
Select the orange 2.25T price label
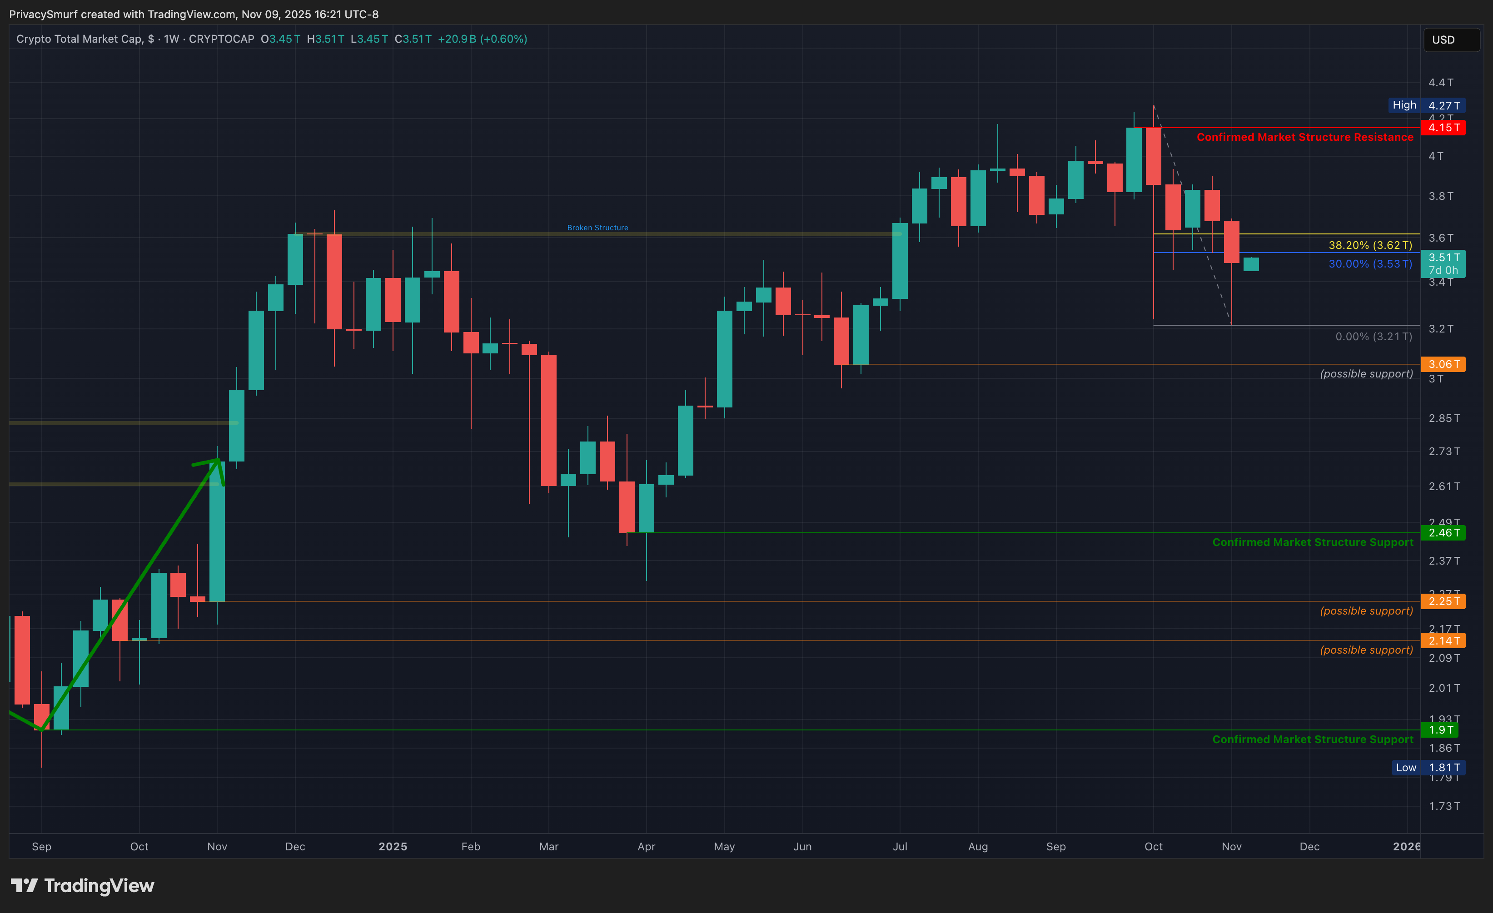[x=1443, y=601]
